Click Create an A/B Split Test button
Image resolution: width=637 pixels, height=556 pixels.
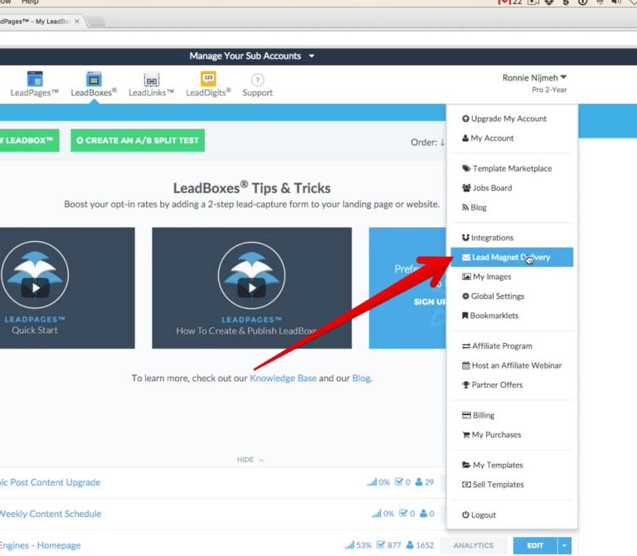pos(138,140)
